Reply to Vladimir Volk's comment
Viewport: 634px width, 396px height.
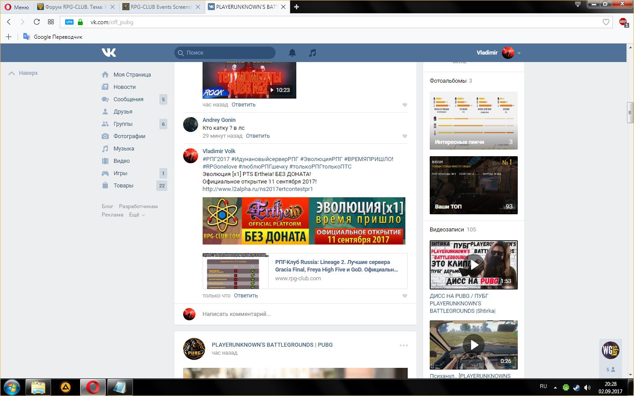click(x=246, y=295)
